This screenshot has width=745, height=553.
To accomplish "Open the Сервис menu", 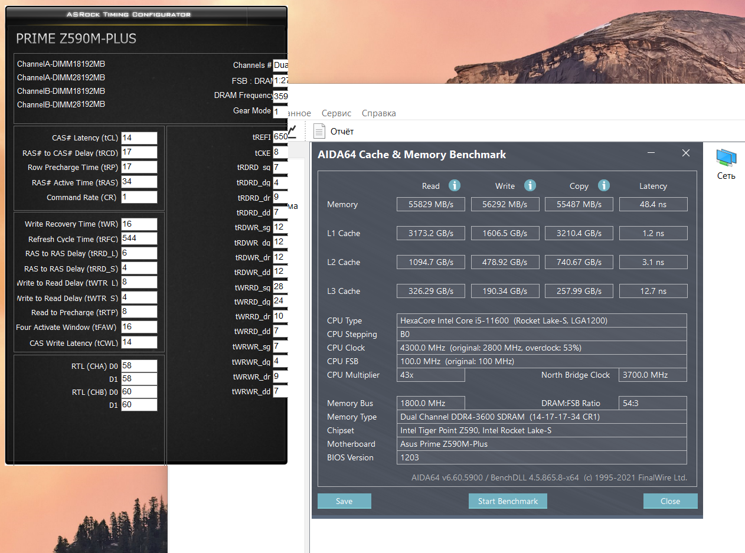I will pos(336,113).
